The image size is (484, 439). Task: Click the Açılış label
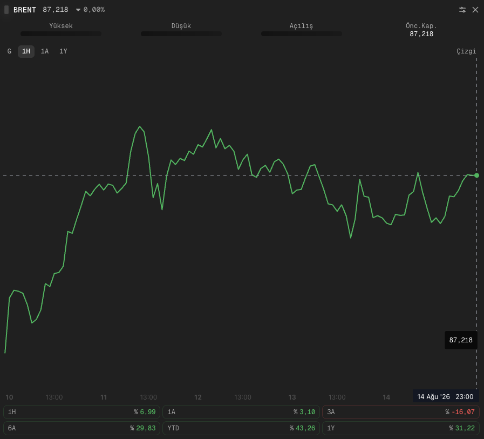pos(301,26)
